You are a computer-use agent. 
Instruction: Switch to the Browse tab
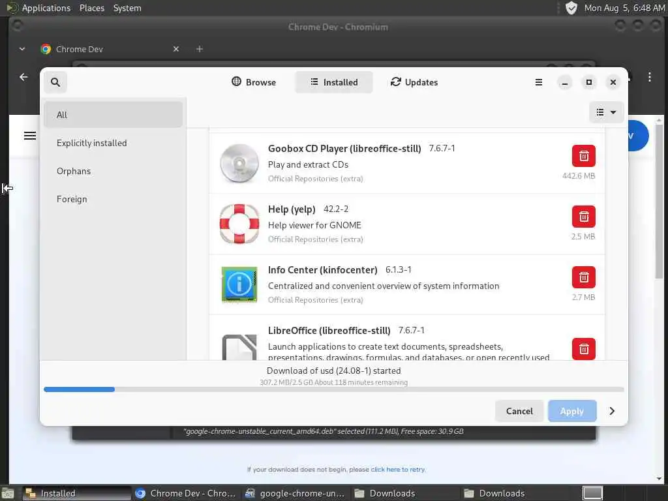(254, 82)
